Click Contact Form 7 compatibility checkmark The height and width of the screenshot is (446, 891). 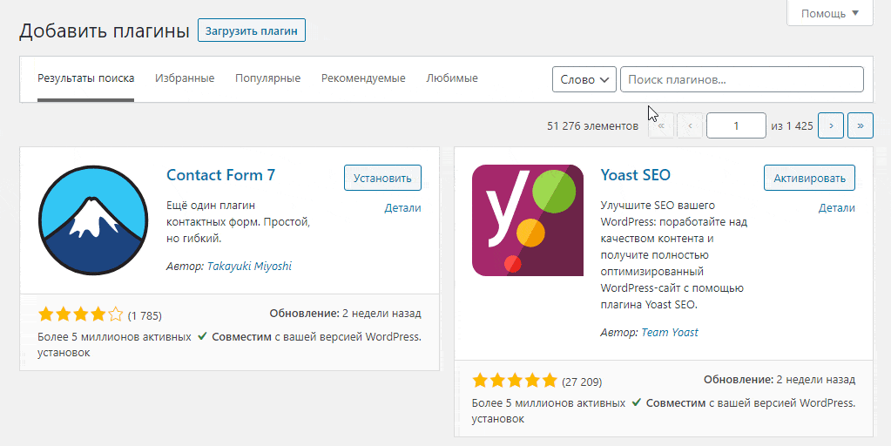click(x=202, y=336)
